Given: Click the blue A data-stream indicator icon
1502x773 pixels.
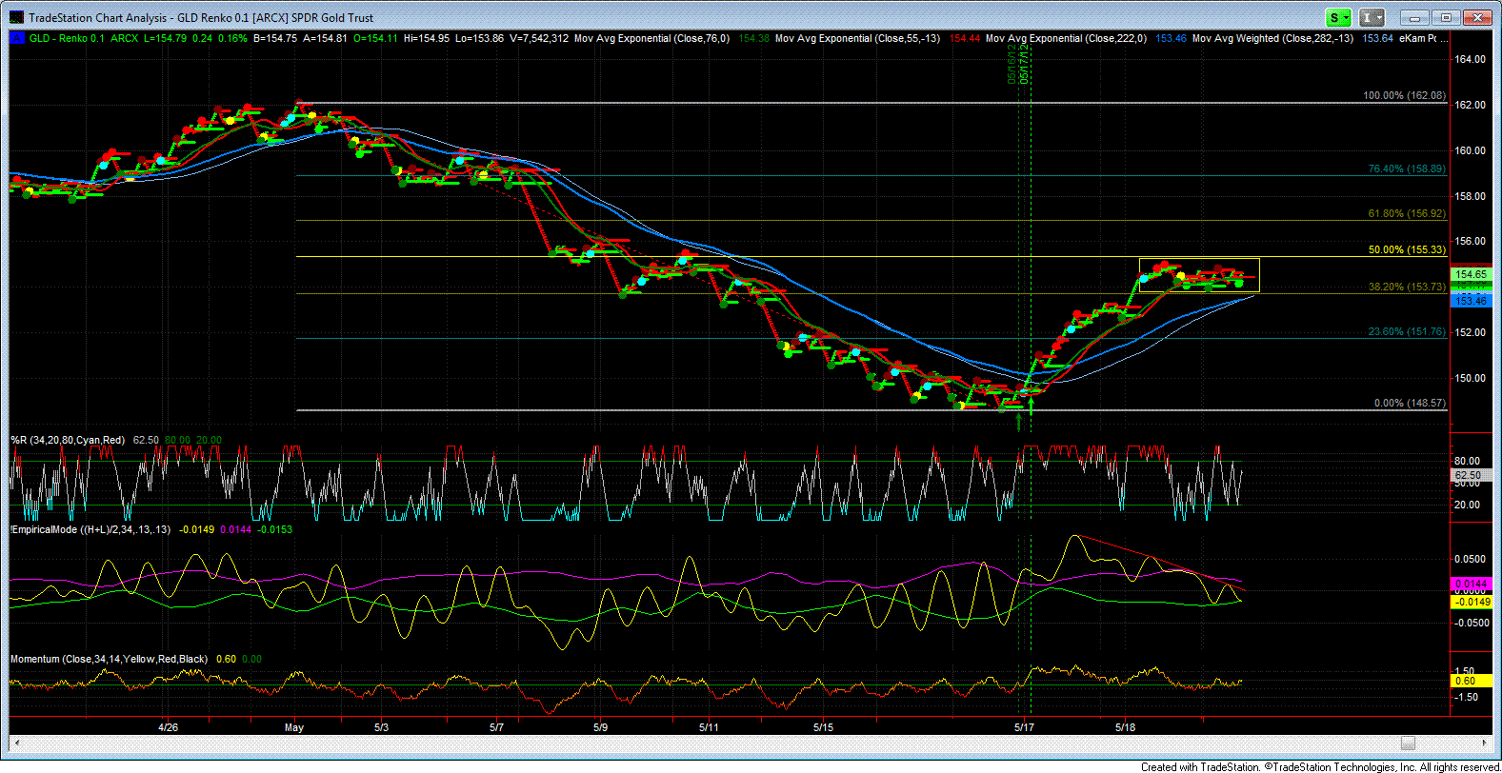Looking at the screenshot, I should coord(16,38).
